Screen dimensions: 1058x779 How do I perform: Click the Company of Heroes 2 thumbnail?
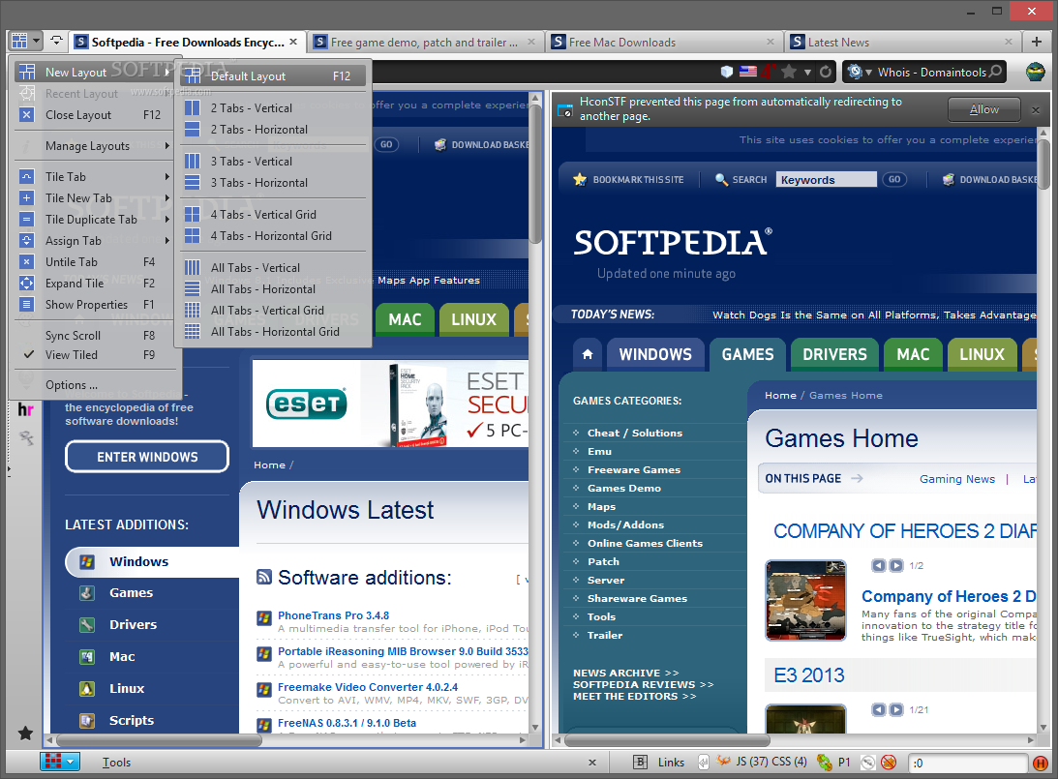tap(805, 600)
